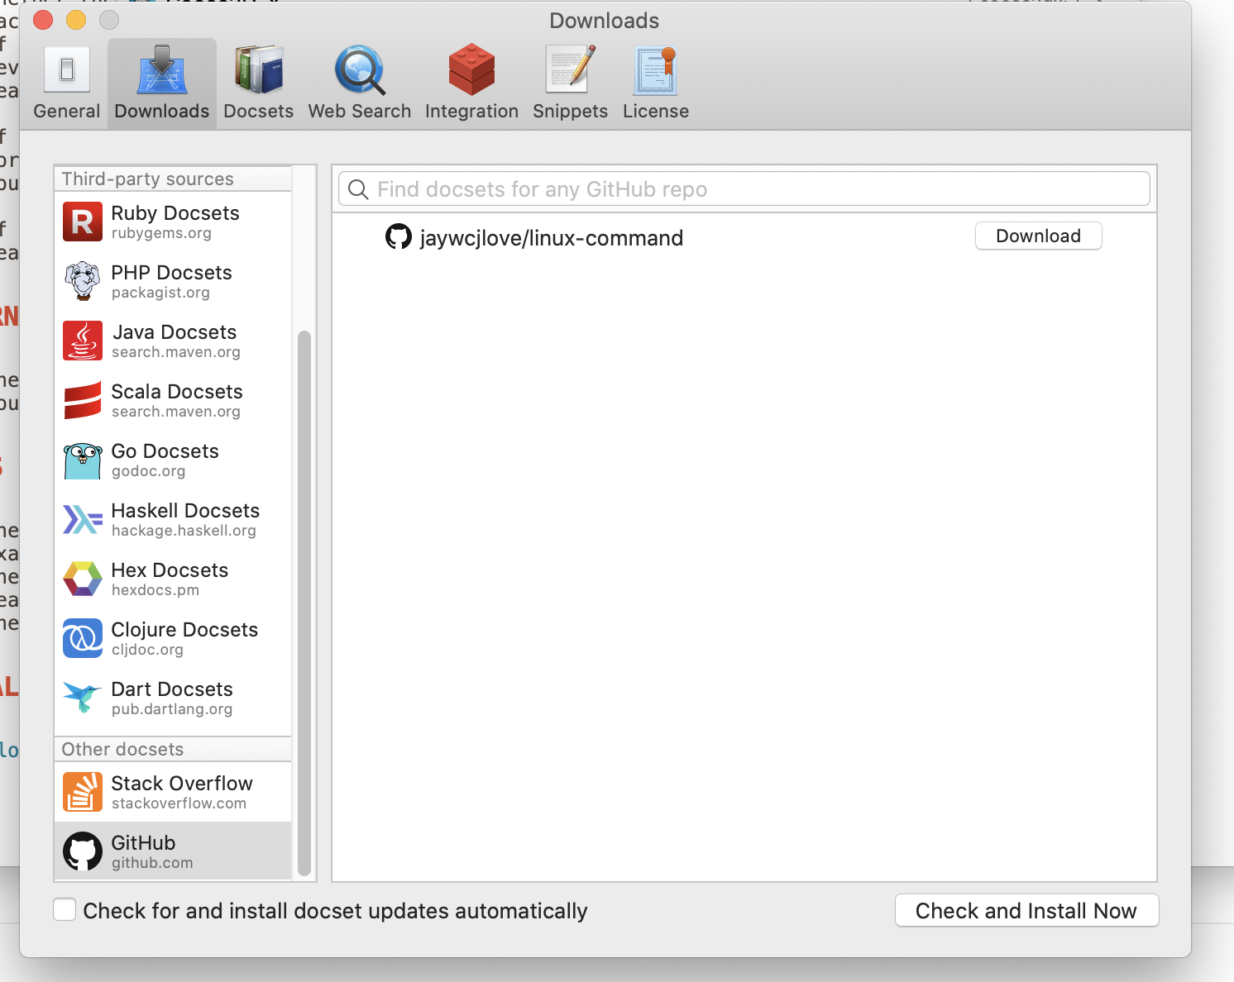
Task: Click the magnifying glass search icon
Action: coord(358,189)
